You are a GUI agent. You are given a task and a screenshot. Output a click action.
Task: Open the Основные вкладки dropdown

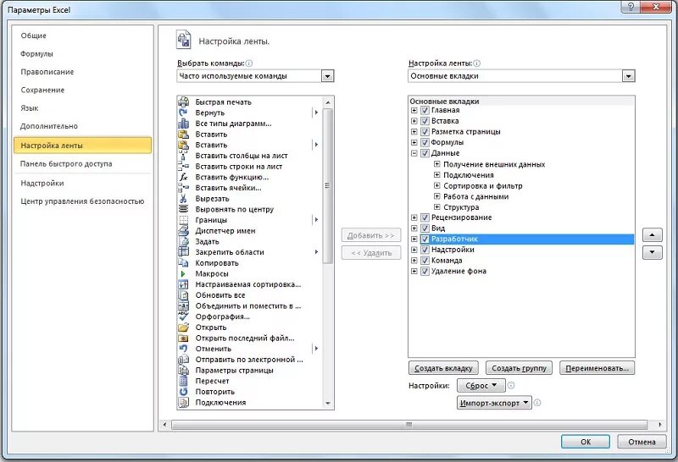628,76
